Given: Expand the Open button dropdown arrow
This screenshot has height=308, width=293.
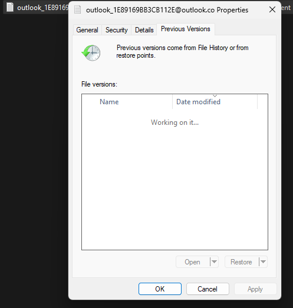Looking at the screenshot, I should point(215,262).
